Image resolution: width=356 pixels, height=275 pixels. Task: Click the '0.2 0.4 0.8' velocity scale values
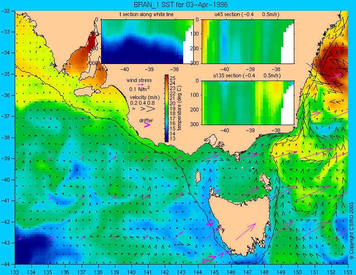pyautogui.click(x=142, y=103)
